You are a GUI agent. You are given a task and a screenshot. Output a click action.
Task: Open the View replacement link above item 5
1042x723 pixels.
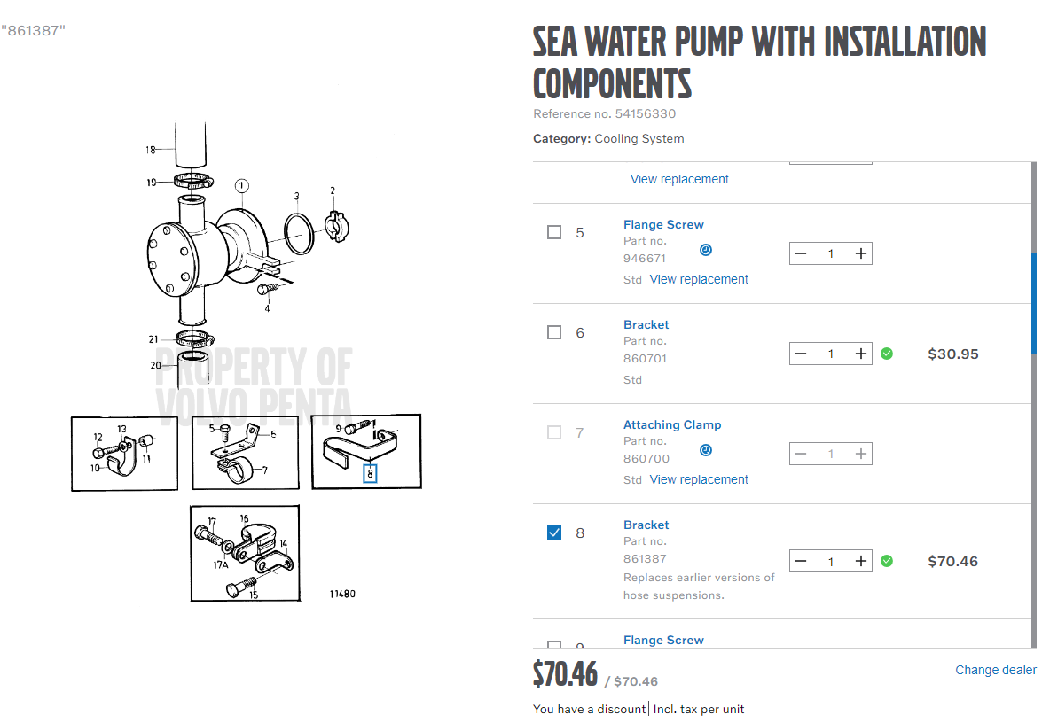click(x=679, y=178)
